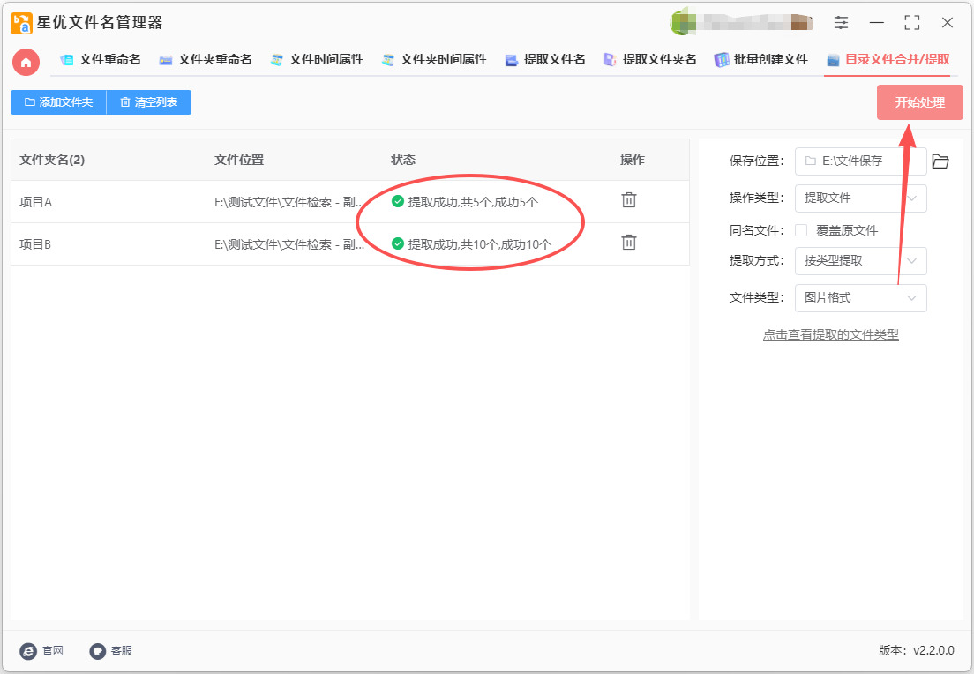Expand 提取方式 dropdown showing 按类型提取
The height and width of the screenshot is (674, 974).
coord(860,261)
